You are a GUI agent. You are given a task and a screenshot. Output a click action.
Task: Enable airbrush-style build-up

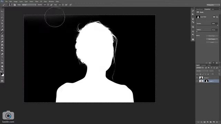[x=66, y=5]
